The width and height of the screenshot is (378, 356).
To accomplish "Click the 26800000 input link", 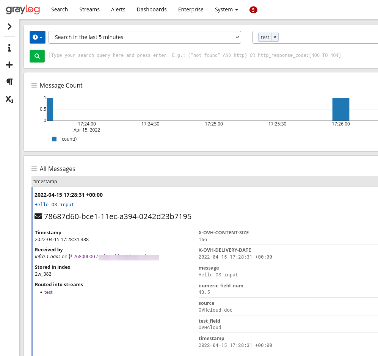I will (x=84, y=257).
